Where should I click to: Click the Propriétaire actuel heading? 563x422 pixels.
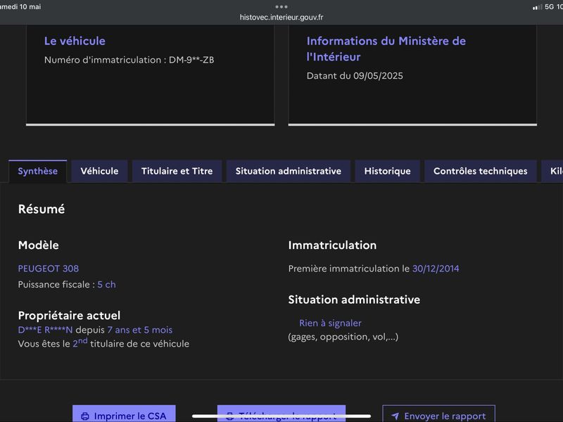69,315
